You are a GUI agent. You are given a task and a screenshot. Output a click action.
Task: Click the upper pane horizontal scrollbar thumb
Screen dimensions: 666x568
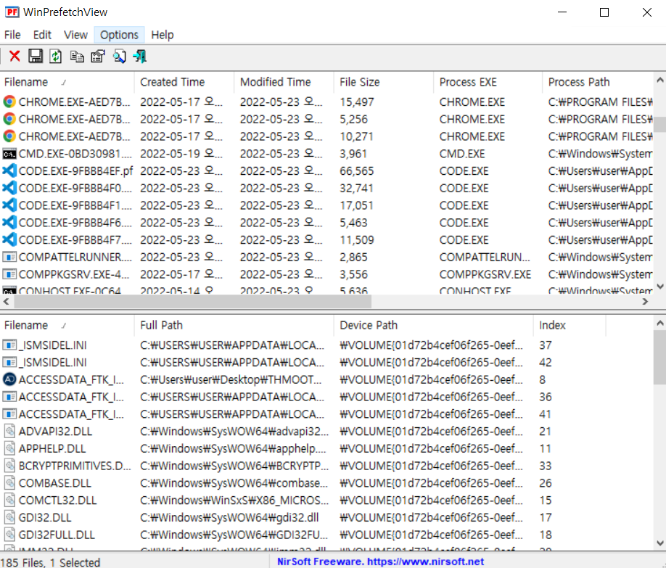tap(193, 301)
